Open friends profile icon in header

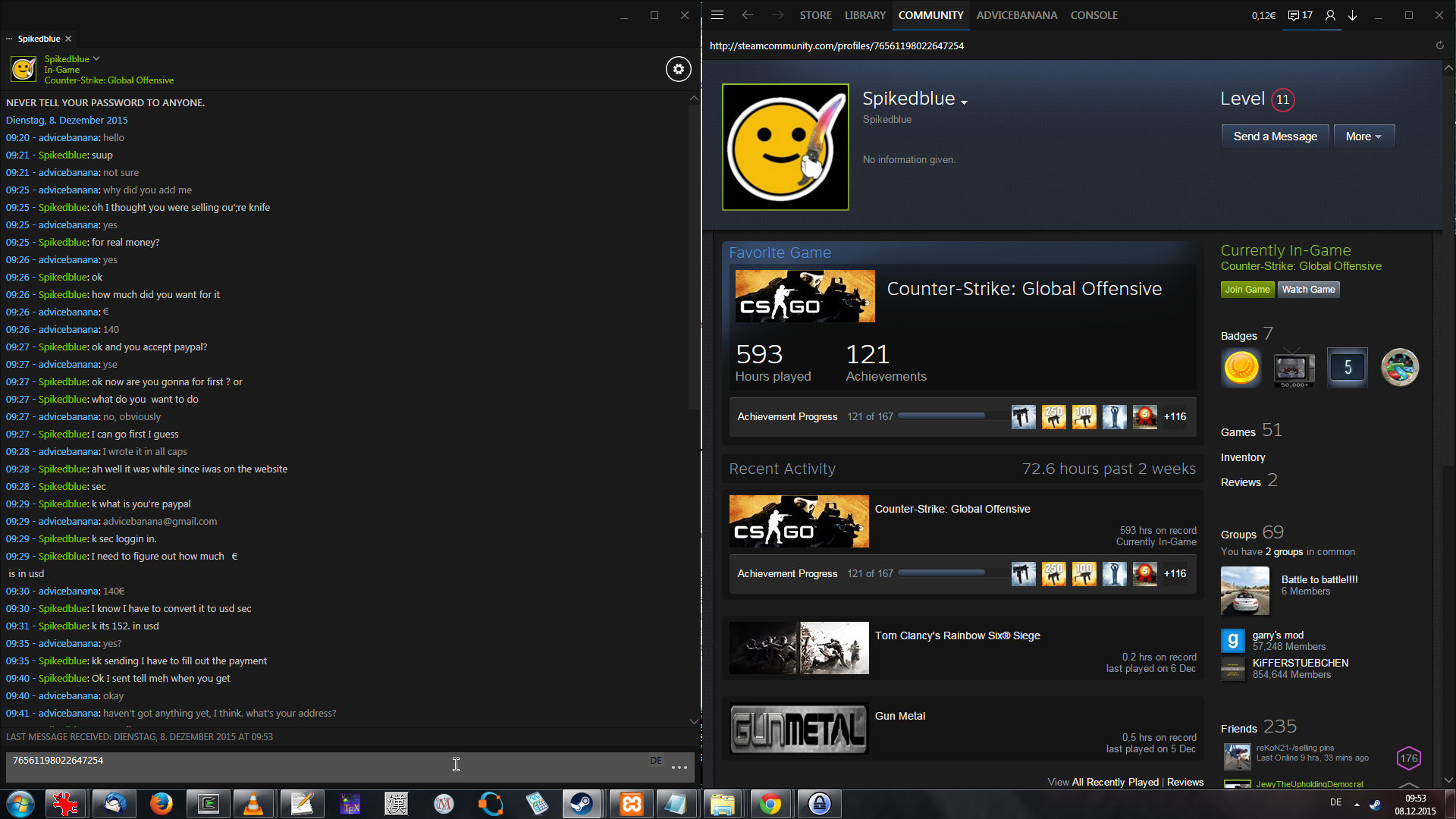click(1330, 15)
